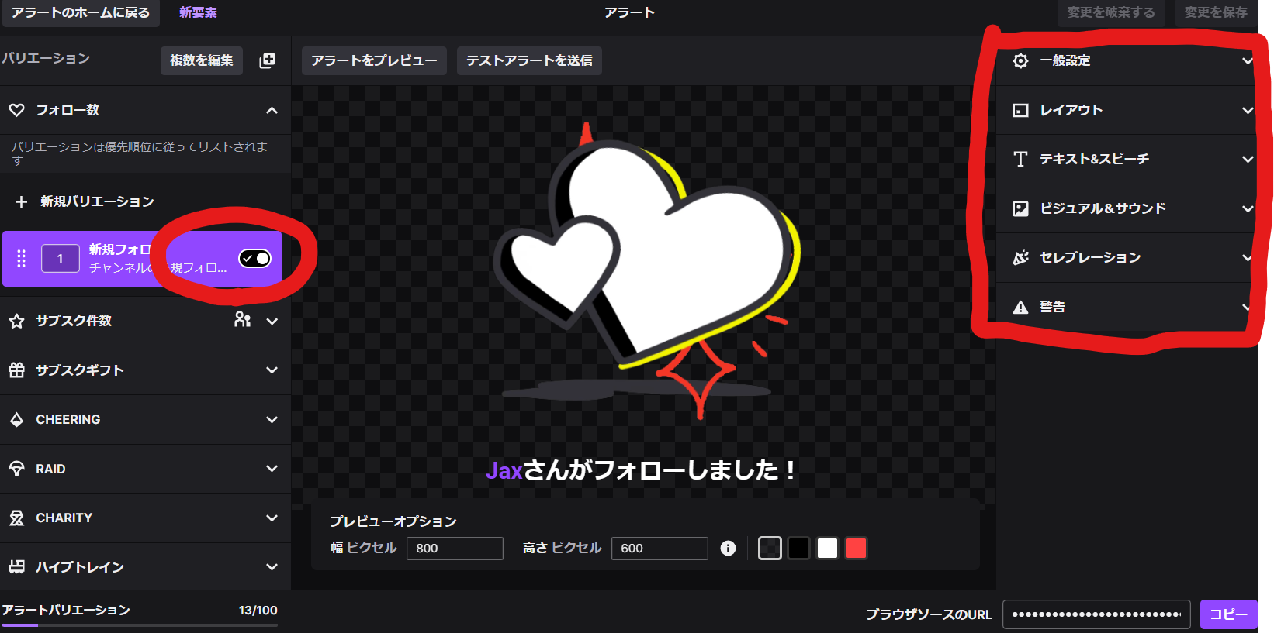Click the duplicate variation icon
This screenshot has height=633, width=1274.
coord(267,60)
